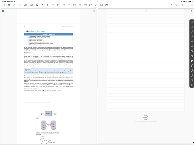Toggle the active blue pencil drawing tool

coord(96,5)
